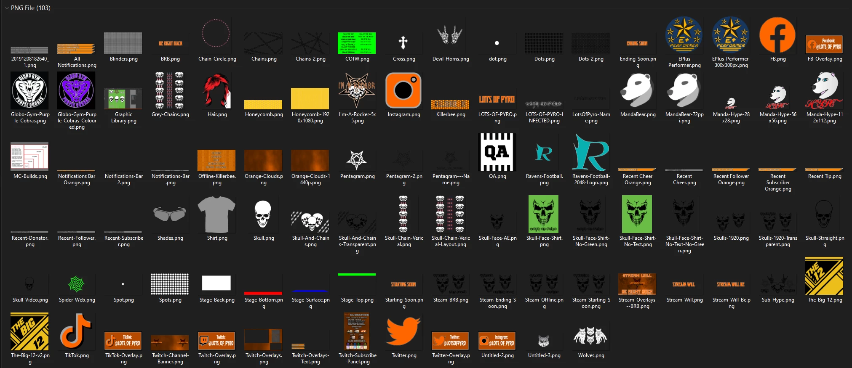The image size is (852, 368).
Task: Click the file name 'Blinders.png'
Action: [x=123, y=59]
